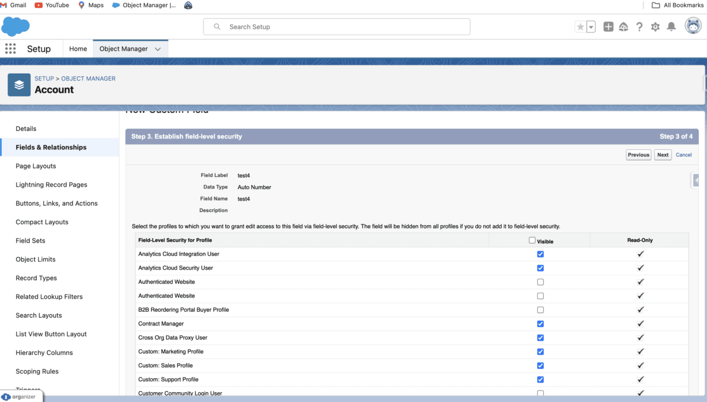
Task: Select Page Layouts in the sidebar
Action: (x=36, y=166)
